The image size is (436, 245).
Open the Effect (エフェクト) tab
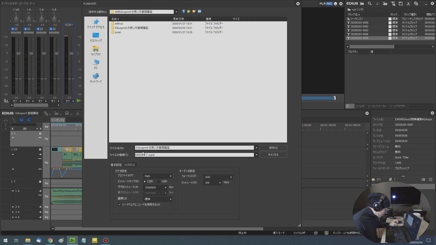click(x=360, y=106)
